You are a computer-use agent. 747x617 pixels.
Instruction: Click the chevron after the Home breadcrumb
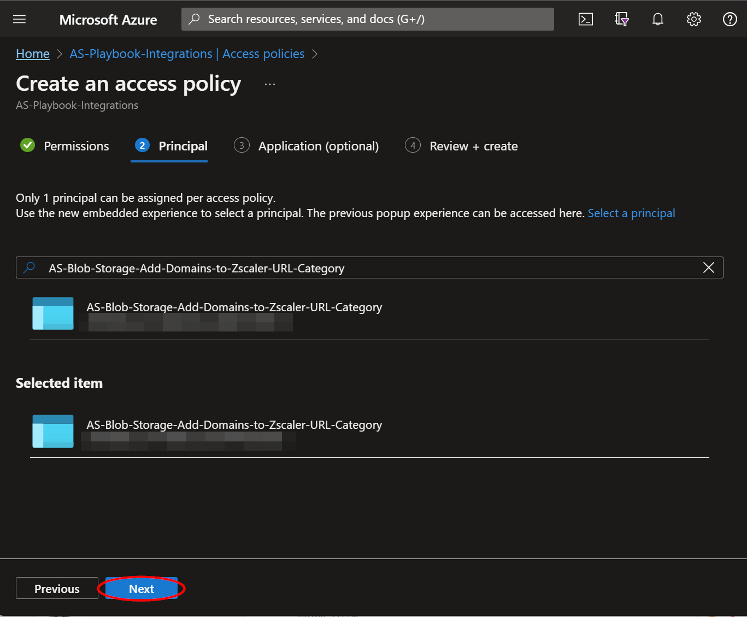[x=60, y=54]
